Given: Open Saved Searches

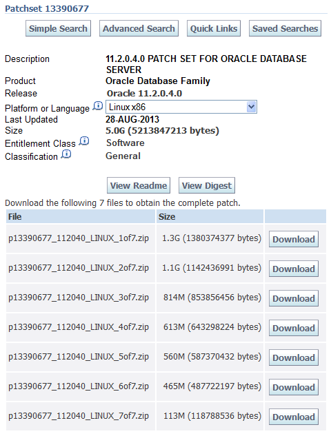Looking at the screenshot, I should click(x=285, y=28).
